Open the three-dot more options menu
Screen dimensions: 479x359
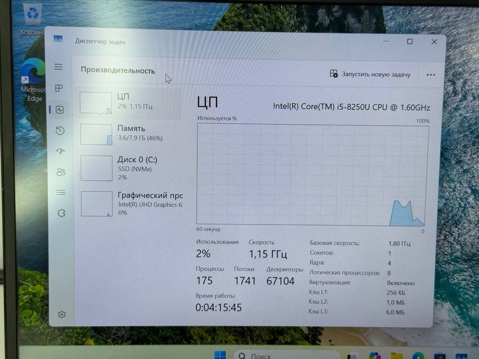point(430,75)
